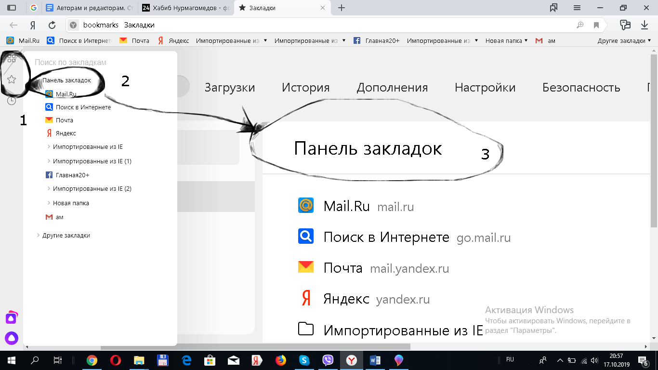Click the blue search icon beside Поиск в Интернете

(306, 236)
